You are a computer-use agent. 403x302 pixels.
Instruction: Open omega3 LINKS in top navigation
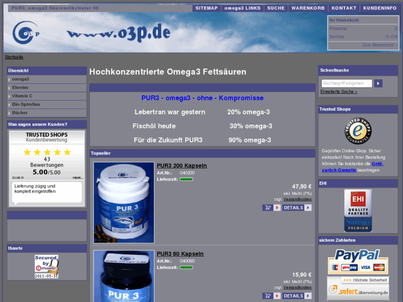point(242,8)
